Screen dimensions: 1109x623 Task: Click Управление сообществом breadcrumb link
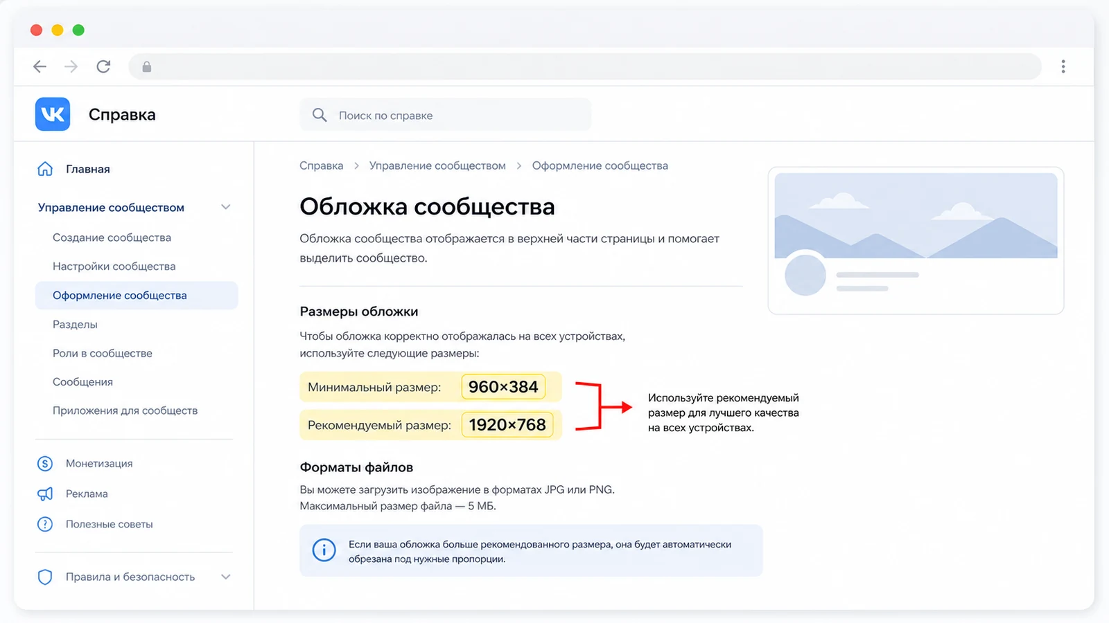point(437,165)
